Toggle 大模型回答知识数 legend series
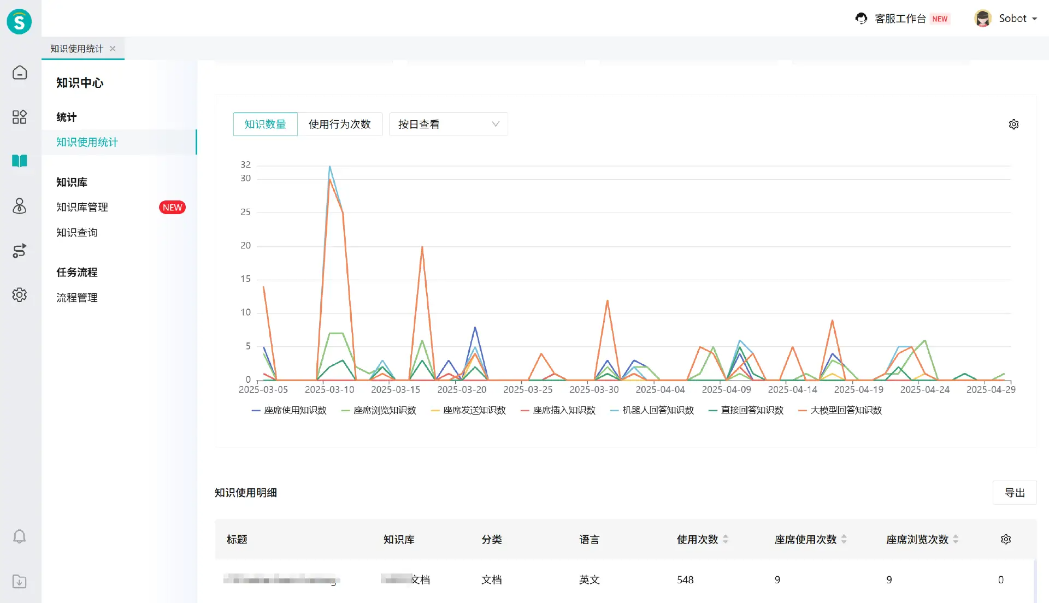This screenshot has width=1049, height=603. pyautogui.click(x=840, y=410)
